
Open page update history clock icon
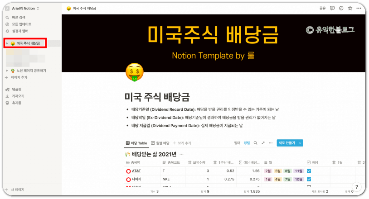(x=341, y=8)
